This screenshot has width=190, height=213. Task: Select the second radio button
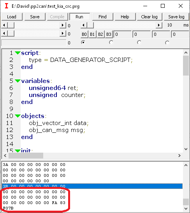[x=111, y=42]
